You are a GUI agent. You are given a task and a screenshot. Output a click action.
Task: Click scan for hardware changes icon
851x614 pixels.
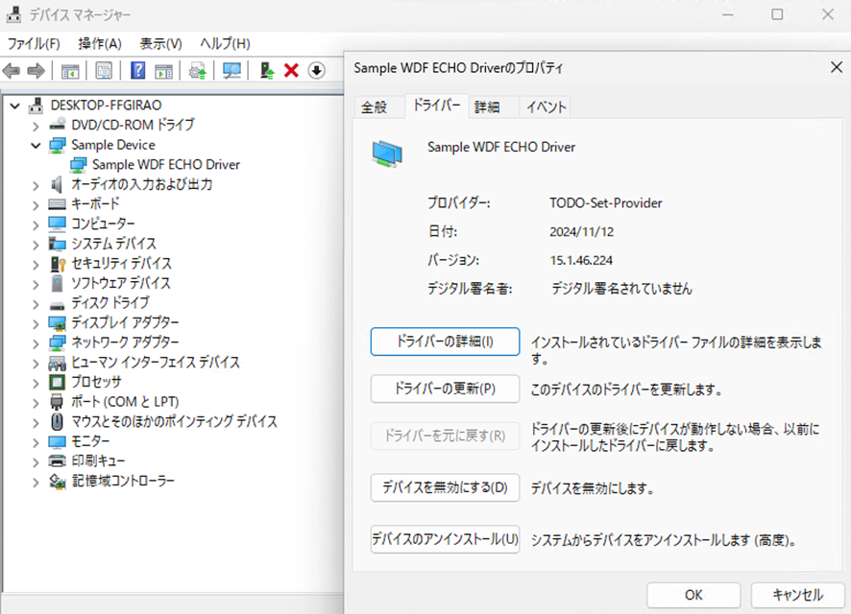(231, 70)
